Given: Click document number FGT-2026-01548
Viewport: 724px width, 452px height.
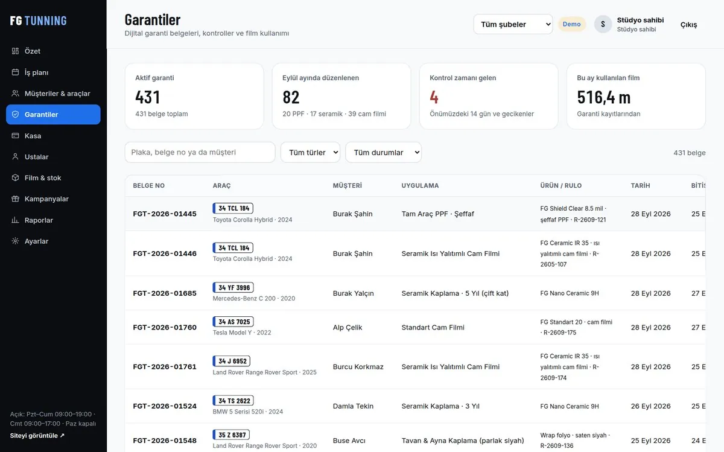Looking at the screenshot, I should tap(165, 441).
